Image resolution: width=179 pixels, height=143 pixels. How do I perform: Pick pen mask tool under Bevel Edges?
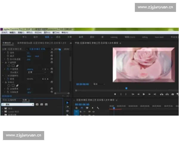coord(17,86)
